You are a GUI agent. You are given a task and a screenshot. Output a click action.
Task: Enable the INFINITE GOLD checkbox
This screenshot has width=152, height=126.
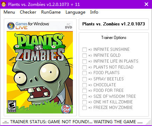click(x=84, y=55)
